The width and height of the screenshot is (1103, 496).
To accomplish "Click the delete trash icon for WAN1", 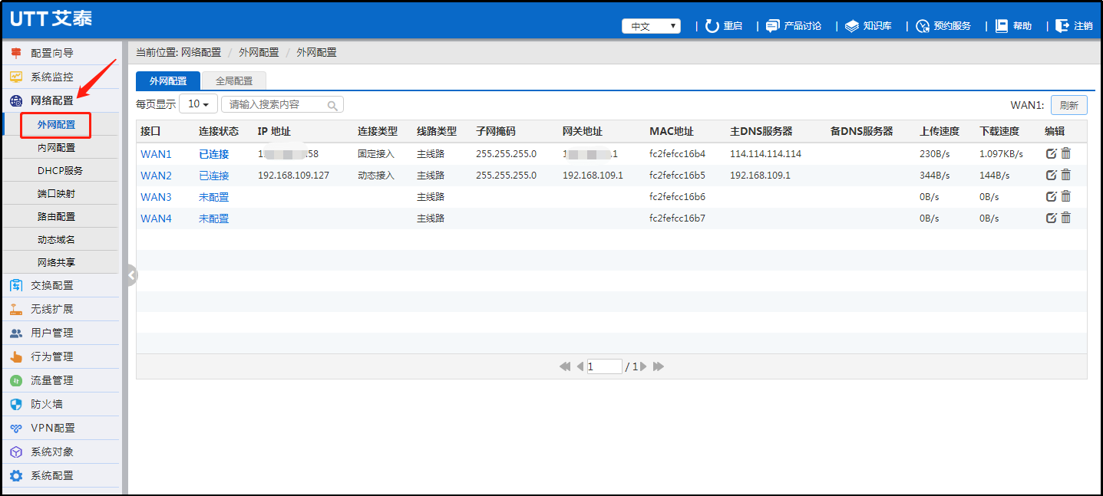I will [x=1066, y=153].
